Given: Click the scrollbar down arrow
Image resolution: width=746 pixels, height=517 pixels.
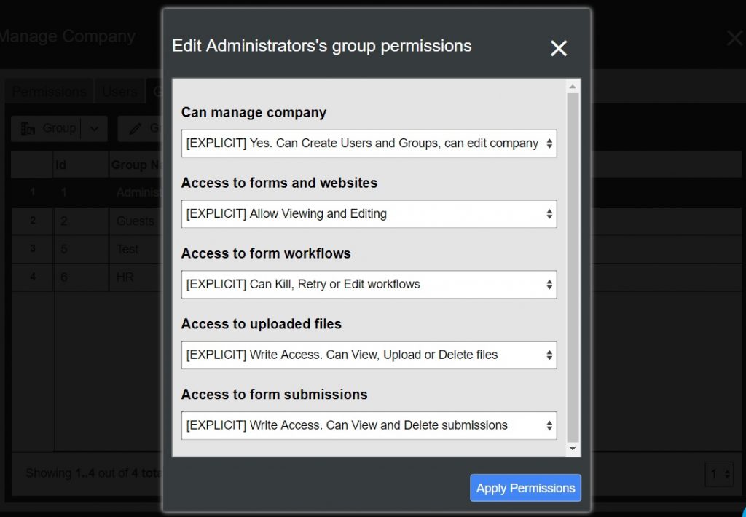Looking at the screenshot, I should tap(573, 449).
